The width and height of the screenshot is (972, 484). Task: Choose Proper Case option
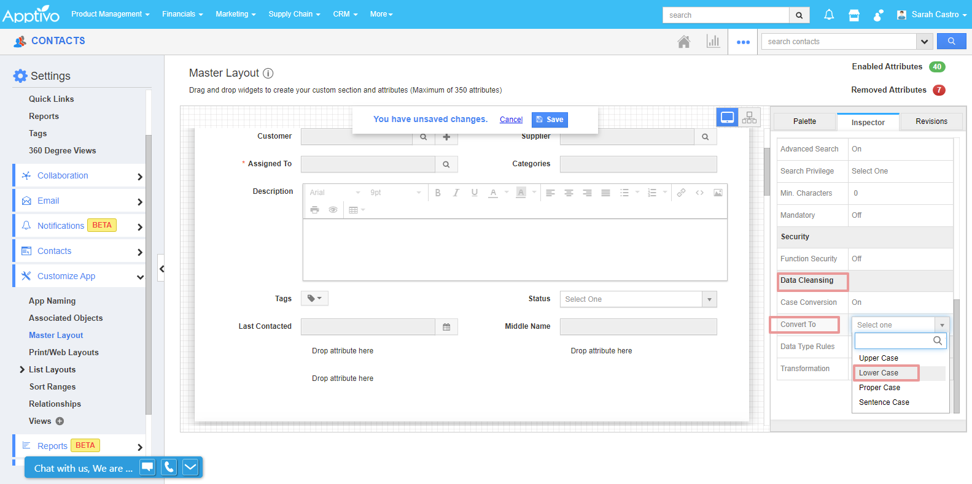pos(879,388)
